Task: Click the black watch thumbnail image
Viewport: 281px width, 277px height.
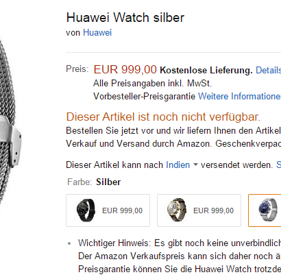Action: (x=86, y=210)
